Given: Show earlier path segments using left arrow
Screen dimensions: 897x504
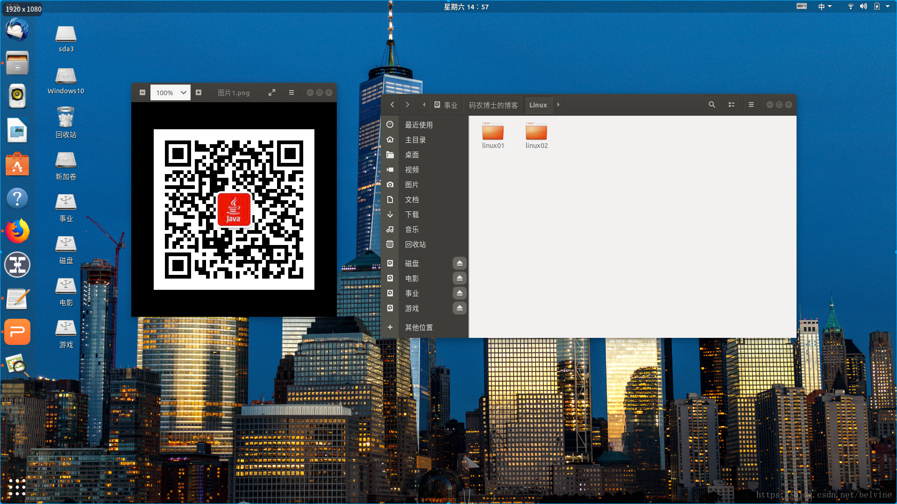Looking at the screenshot, I should (x=424, y=105).
